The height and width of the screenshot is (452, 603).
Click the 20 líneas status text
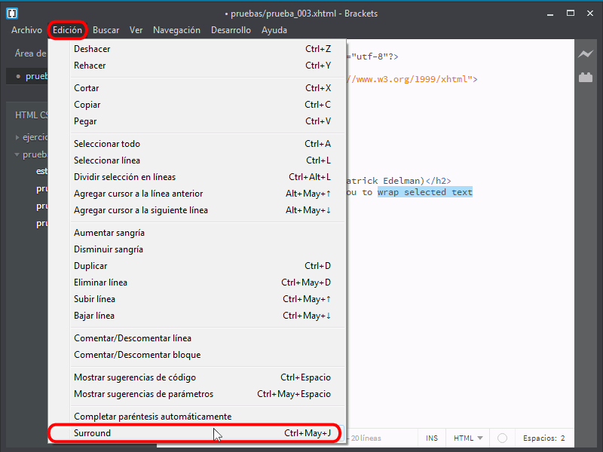tap(366, 438)
